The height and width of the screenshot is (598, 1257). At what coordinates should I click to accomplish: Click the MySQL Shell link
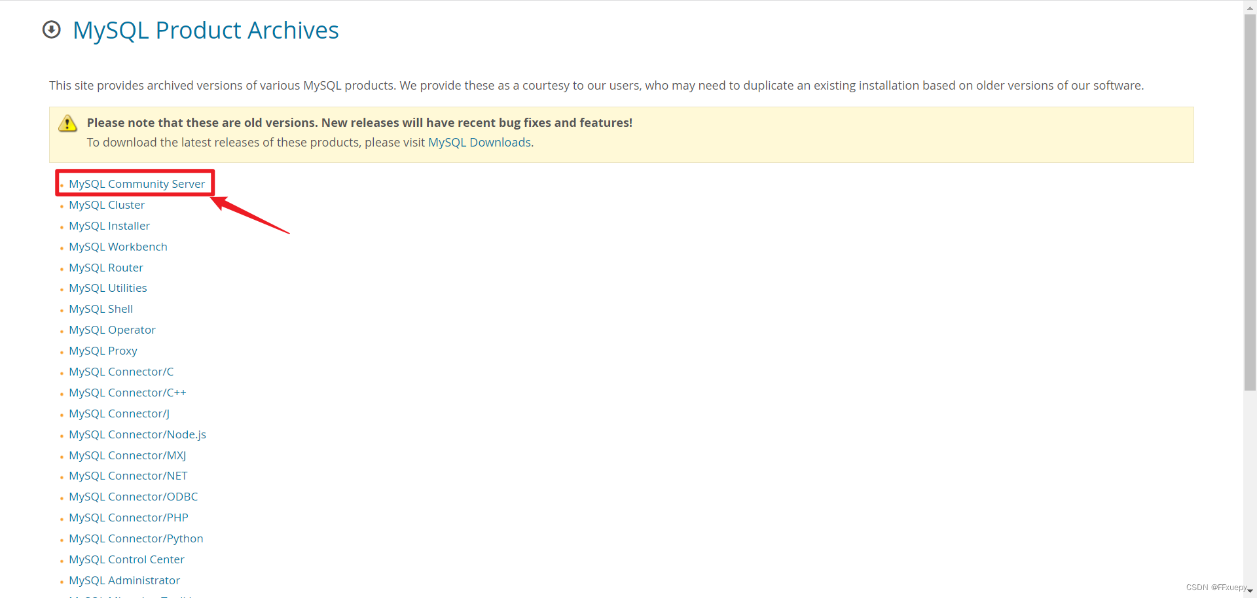[x=101, y=309]
